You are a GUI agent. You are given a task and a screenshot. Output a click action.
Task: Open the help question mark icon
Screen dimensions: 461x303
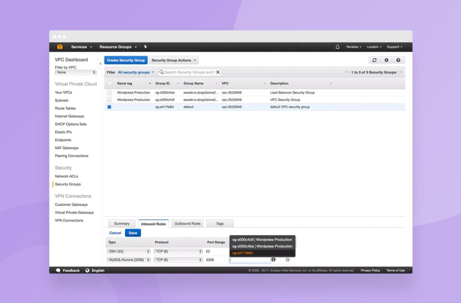click(398, 60)
